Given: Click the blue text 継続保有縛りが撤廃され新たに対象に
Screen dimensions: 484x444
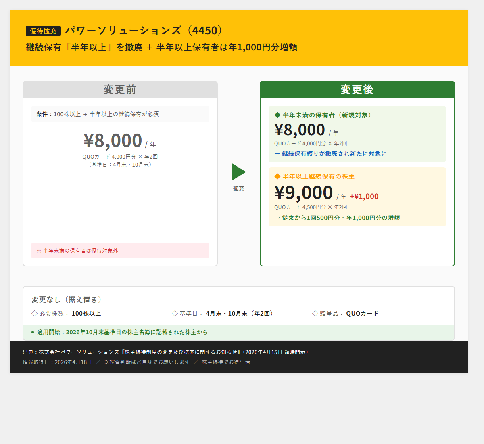Looking at the screenshot, I should click(334, 154).
